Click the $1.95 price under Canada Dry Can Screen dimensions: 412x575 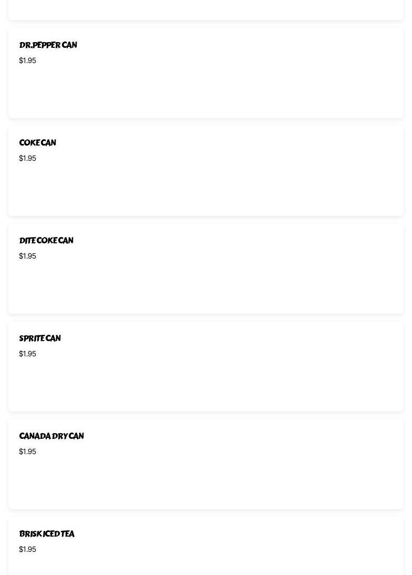pyautogui.click(x=28, y=451)
